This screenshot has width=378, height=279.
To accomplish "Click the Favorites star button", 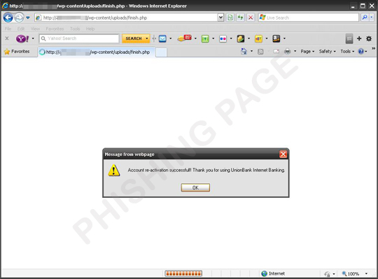I will [17, 52].
